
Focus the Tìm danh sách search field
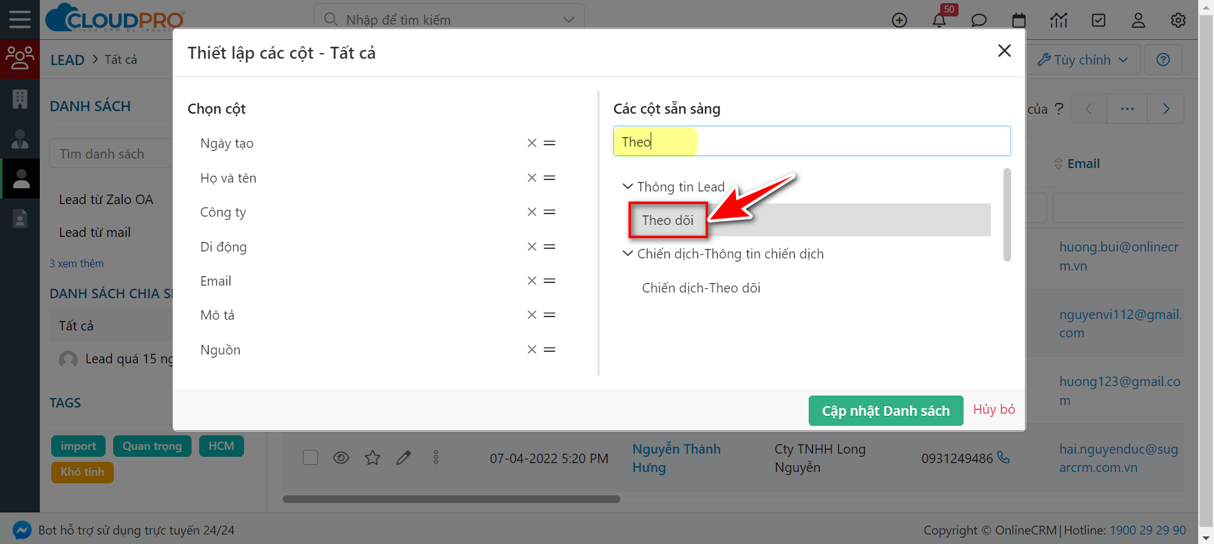tap(111, 154)
